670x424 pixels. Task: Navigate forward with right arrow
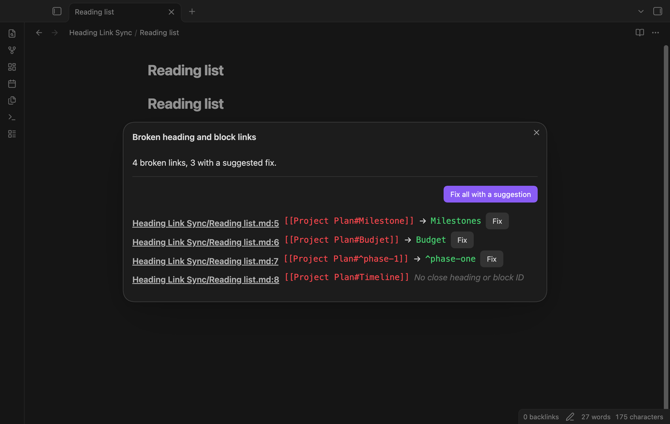coord(55,32)
